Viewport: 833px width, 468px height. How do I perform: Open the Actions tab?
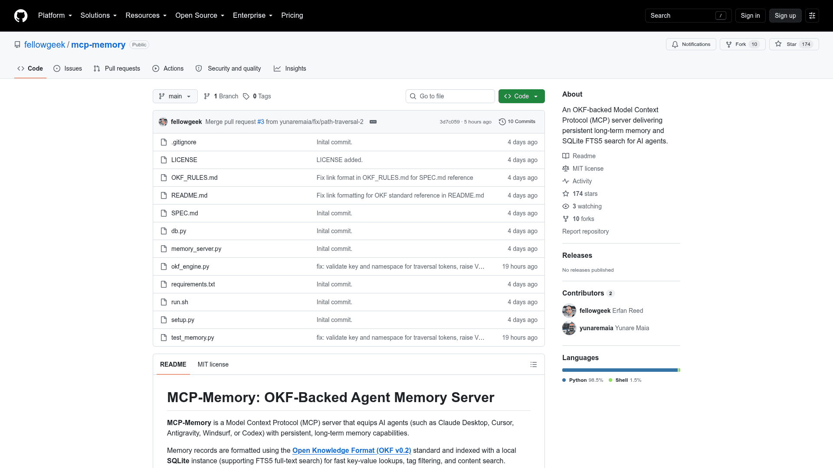coord(168,68)
